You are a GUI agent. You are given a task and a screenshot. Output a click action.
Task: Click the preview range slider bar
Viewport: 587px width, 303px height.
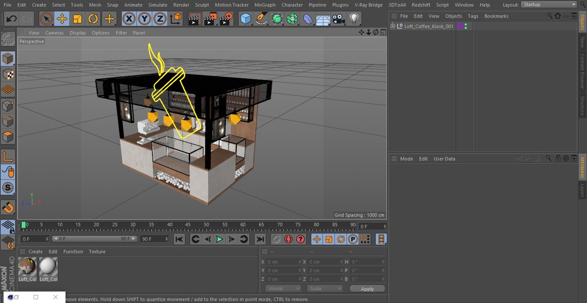(x=95, y=239)
